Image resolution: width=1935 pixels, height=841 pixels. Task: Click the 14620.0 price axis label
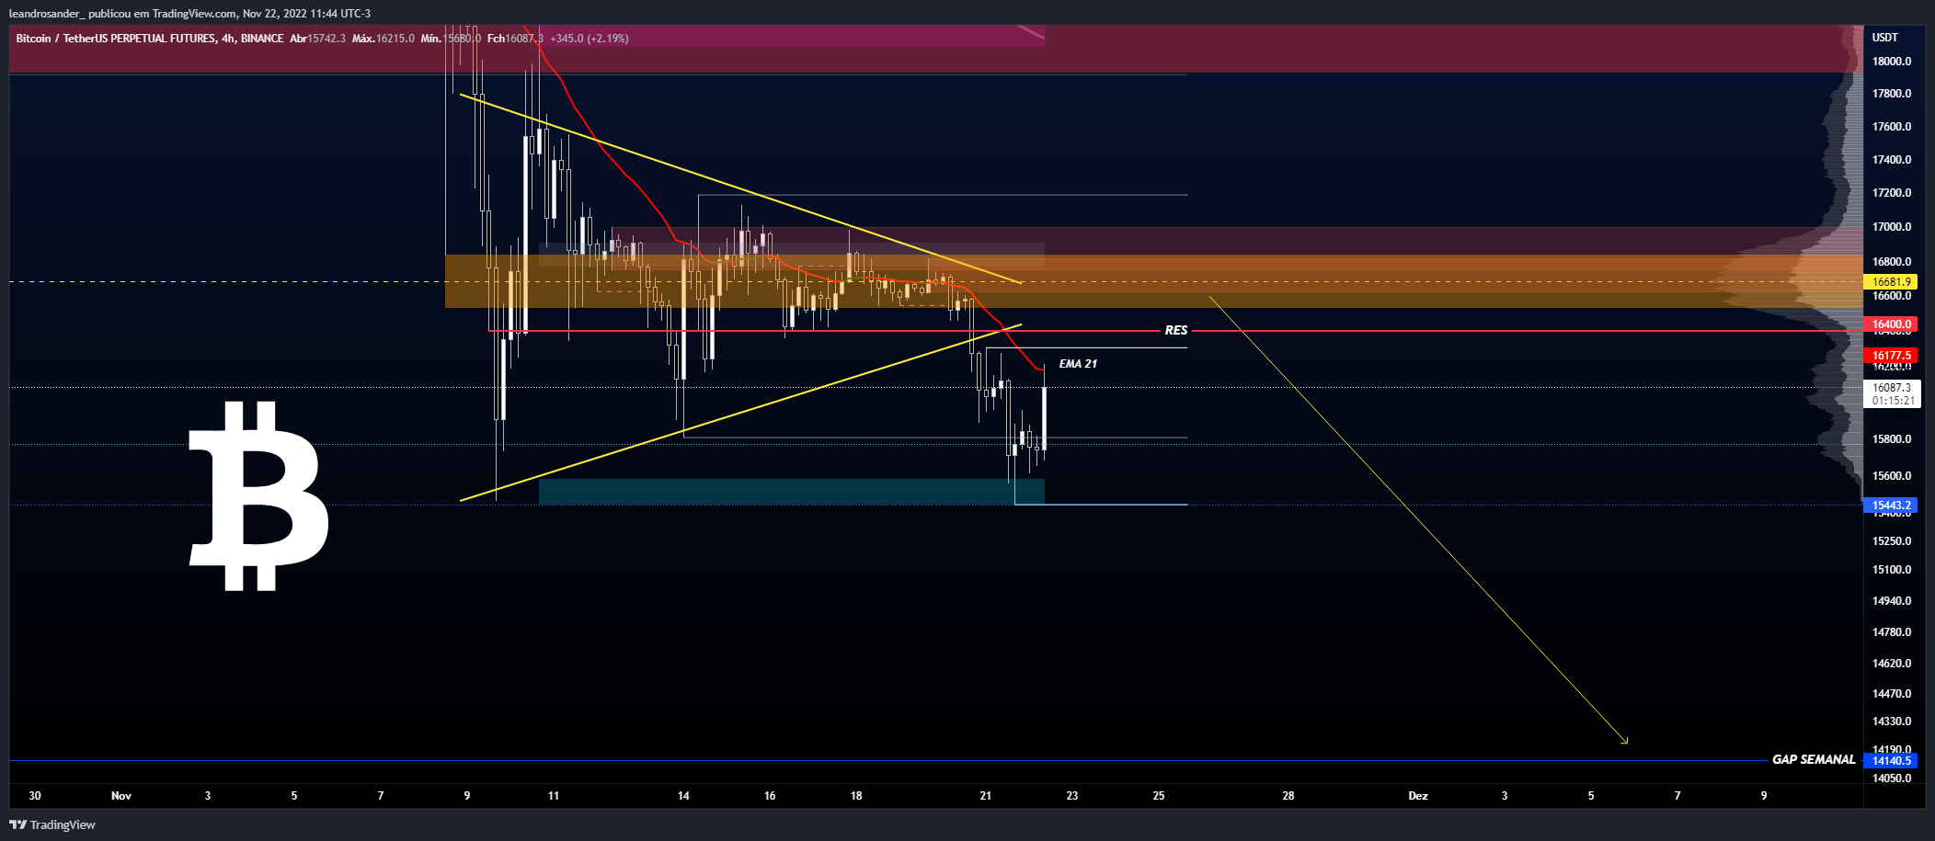click(1892, 664)
